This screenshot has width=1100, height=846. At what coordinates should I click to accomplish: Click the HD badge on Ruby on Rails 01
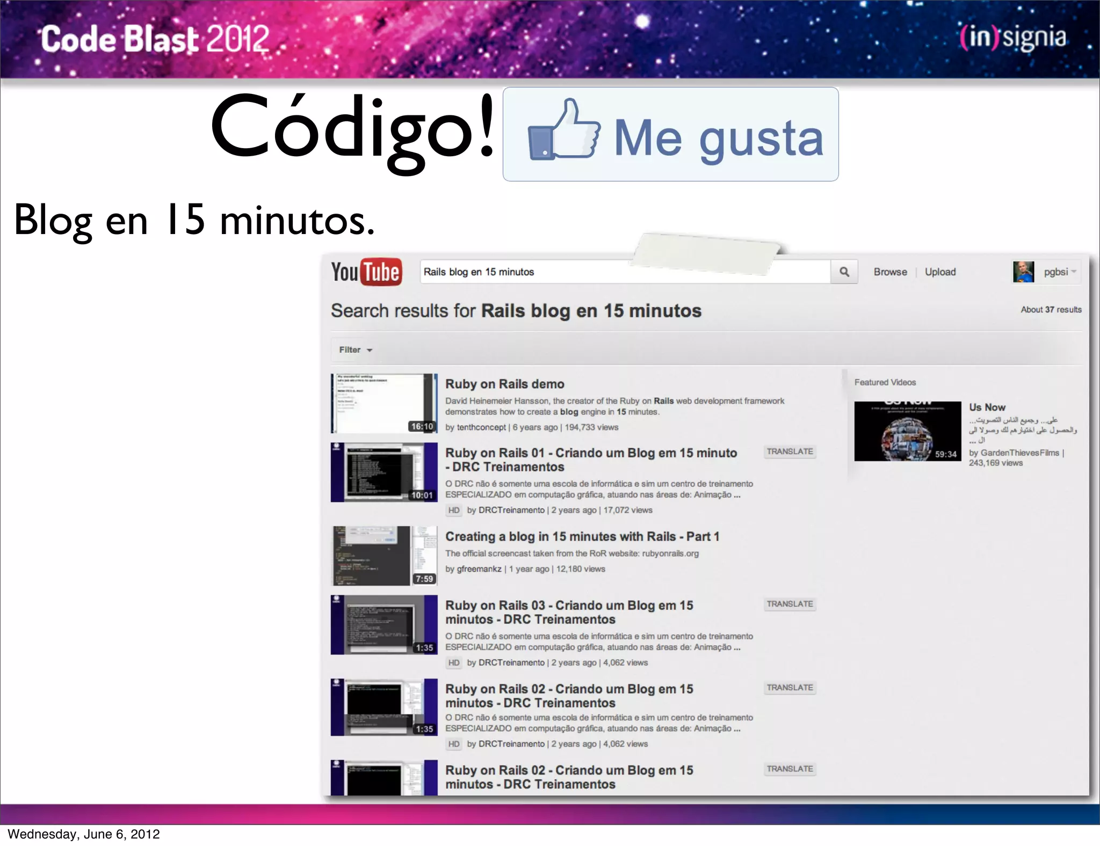click(x=454, y=510)
